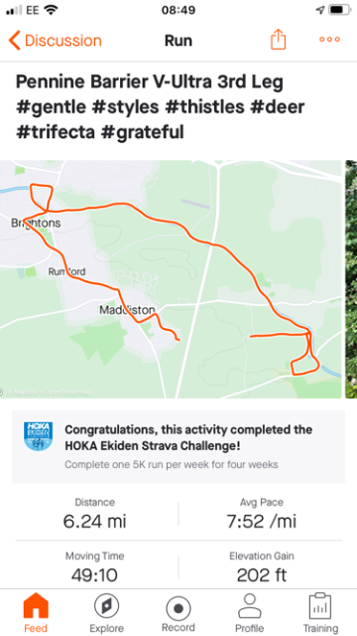357x636 pixels.
Task: Select the Avg Pace 7:52 stat
Action: click(x=262, y=514)
